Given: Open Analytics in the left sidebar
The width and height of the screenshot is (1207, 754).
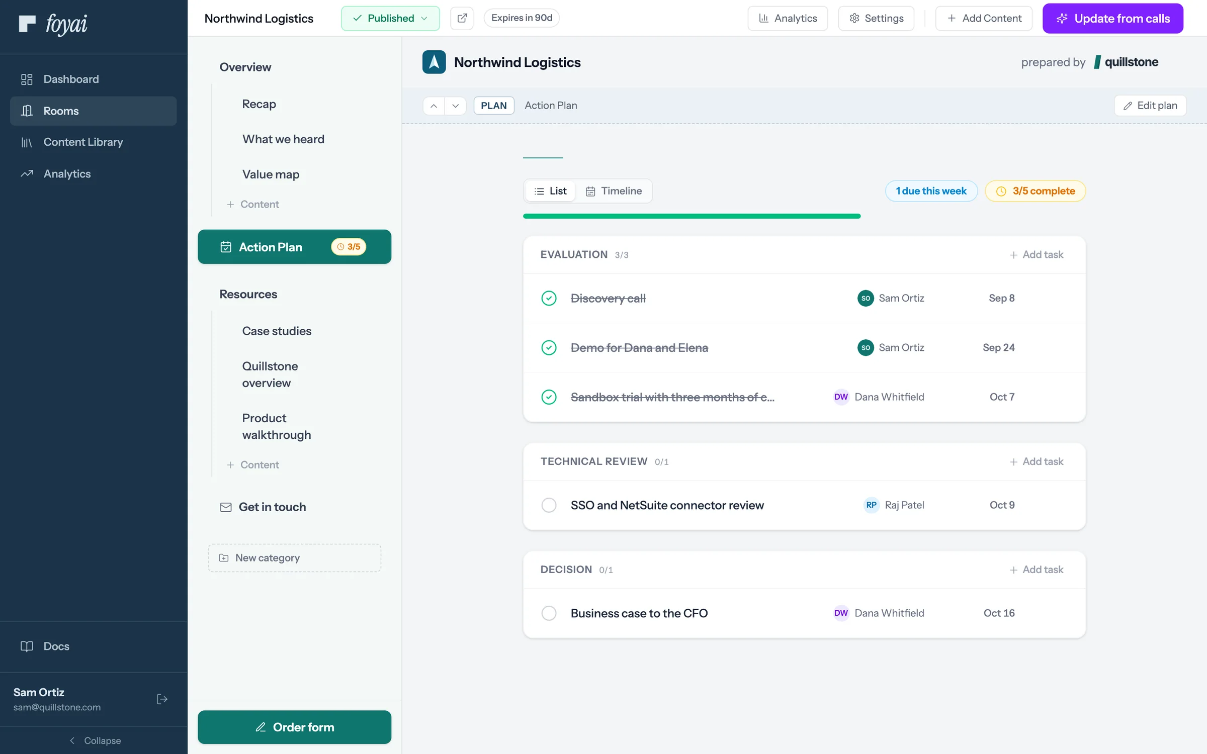Looking at the screenshot, I should (94, 174).
